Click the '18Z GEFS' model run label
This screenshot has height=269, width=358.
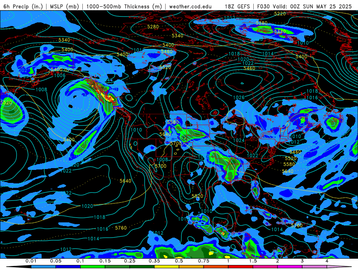point(238,6)
